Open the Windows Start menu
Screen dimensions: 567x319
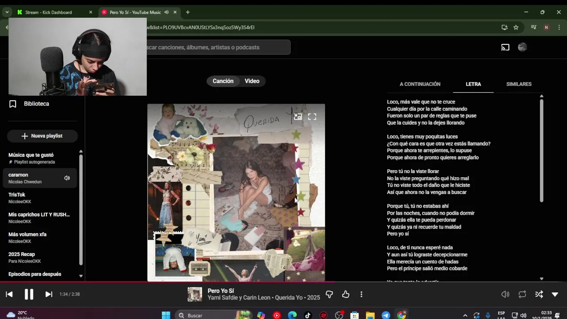click(x=166, y=315)
